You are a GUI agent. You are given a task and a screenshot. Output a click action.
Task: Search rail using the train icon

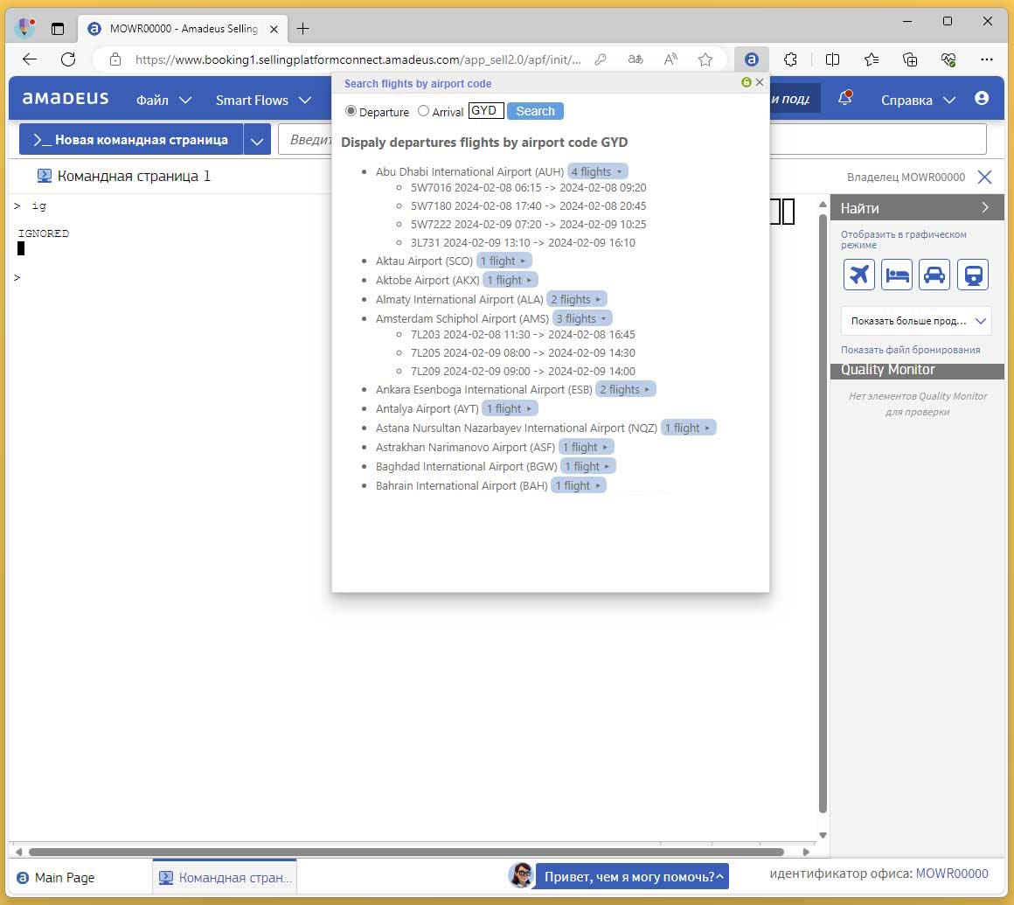click(x=973, y=275)
